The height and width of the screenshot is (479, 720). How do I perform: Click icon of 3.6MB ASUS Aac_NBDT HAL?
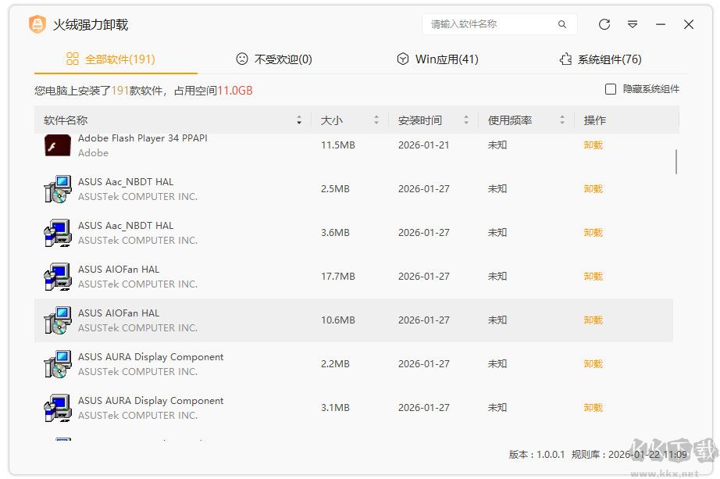pyautogui.click(x=58, y=233)
